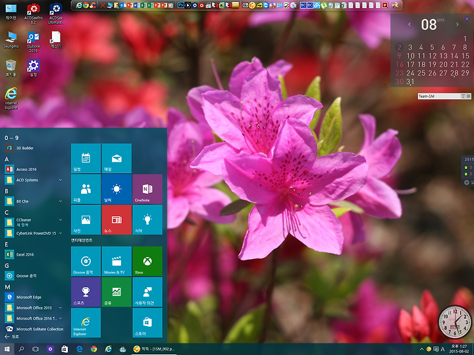Screen dimensions: 474x355
Task: Launch the Groove 음악 tile
Action: coord(86,261)
